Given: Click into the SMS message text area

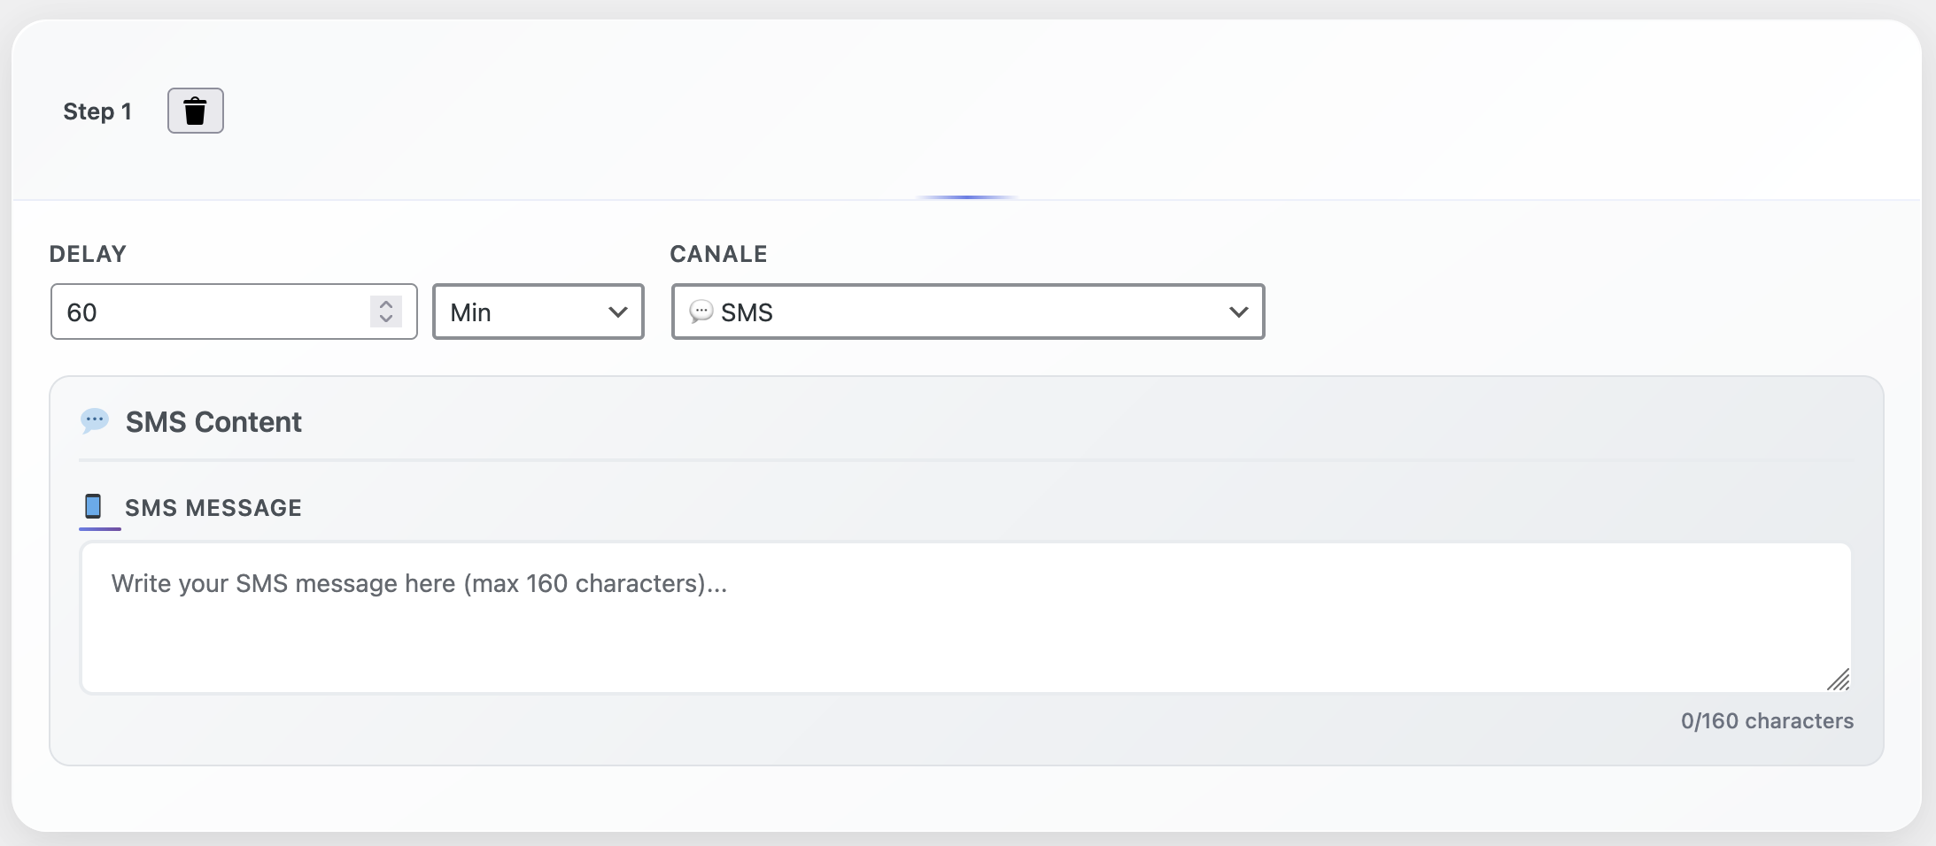Looking at the screenshot, I should coord(966,618).
